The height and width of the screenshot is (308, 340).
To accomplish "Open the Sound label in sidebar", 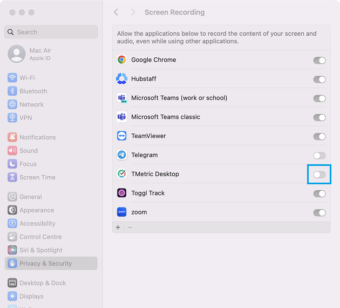I will coord(29,151).
